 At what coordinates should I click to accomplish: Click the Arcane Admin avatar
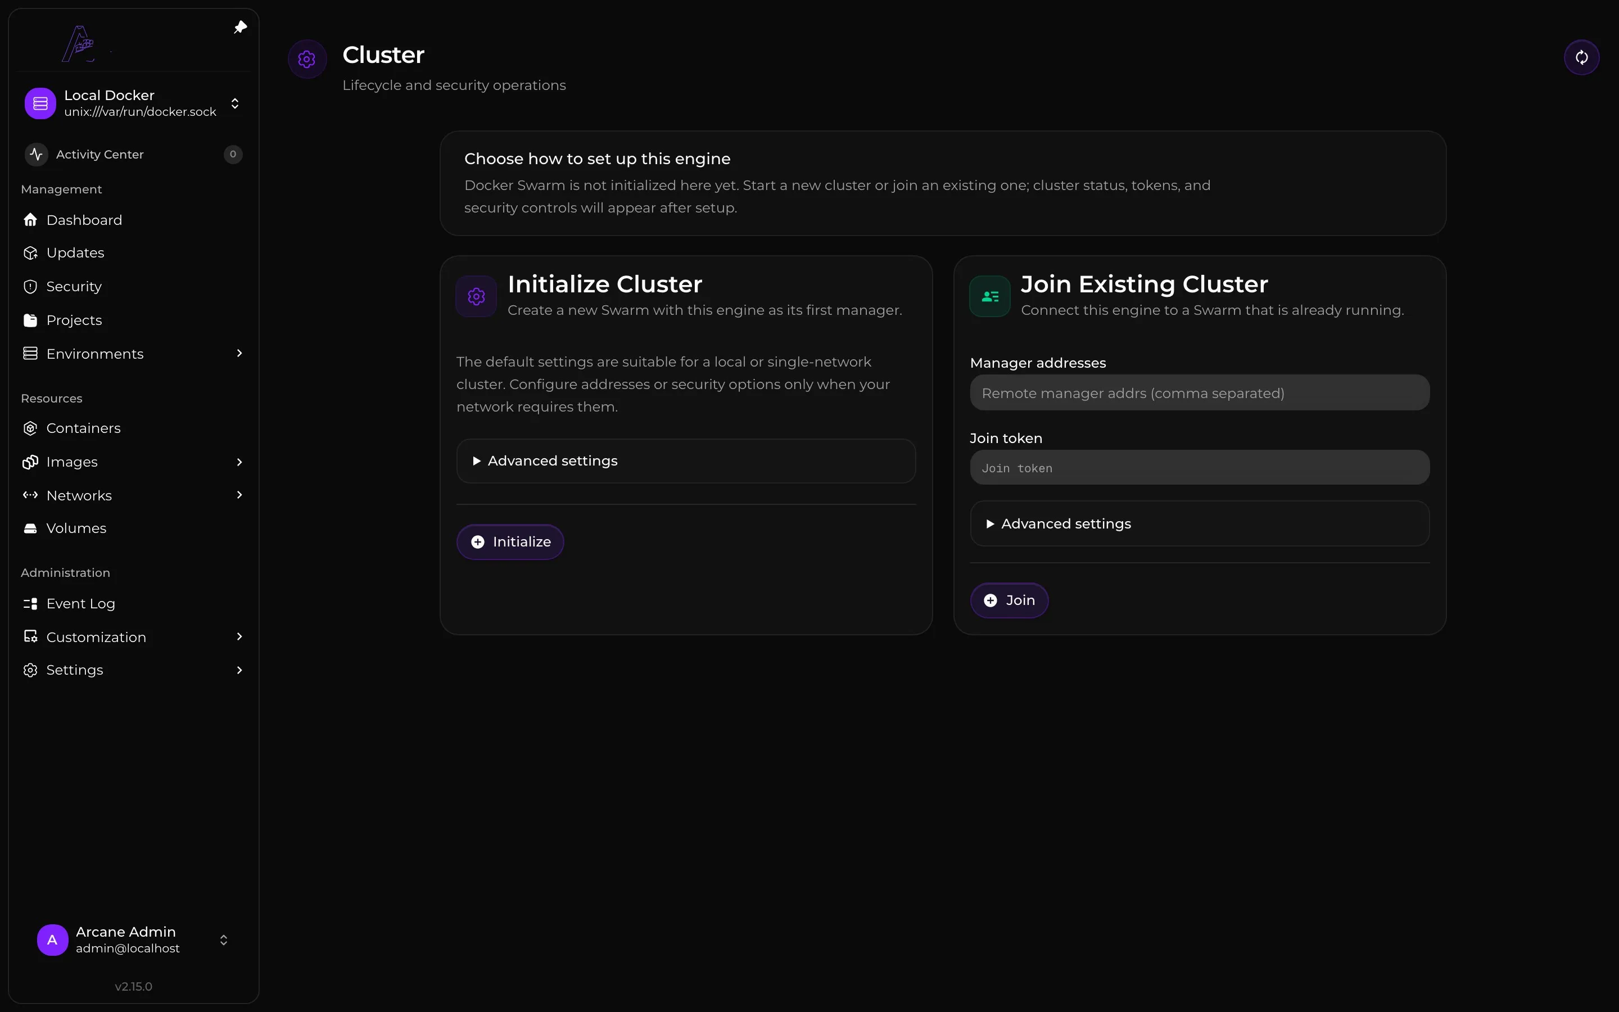pos(52,939)
